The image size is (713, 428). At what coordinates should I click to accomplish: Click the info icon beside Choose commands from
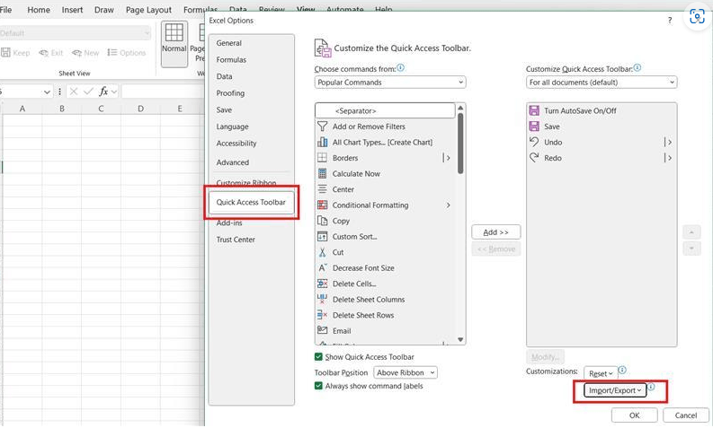(x=400, y=67)
